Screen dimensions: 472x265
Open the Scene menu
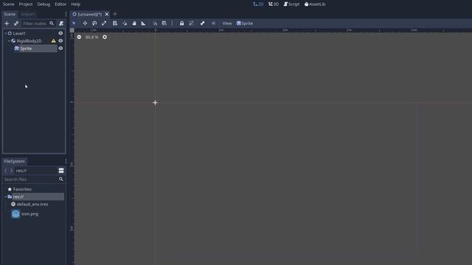[8, 4]
